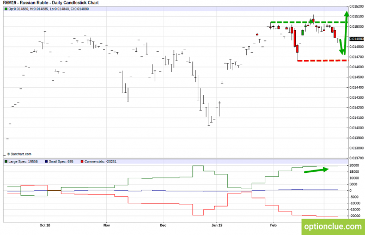The width and height of the screenshot is (365, 235).
Task: Click the 'Dec' date axis label
Action: 163,225
